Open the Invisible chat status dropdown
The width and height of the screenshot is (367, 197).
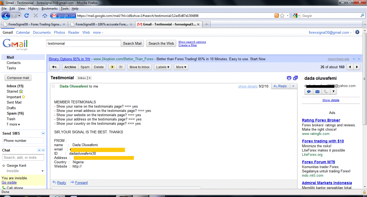(42, 171)
